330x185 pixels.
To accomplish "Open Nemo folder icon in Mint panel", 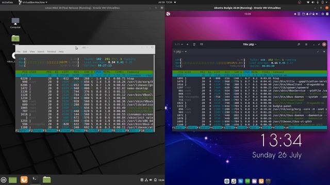I will coord(47,180).
